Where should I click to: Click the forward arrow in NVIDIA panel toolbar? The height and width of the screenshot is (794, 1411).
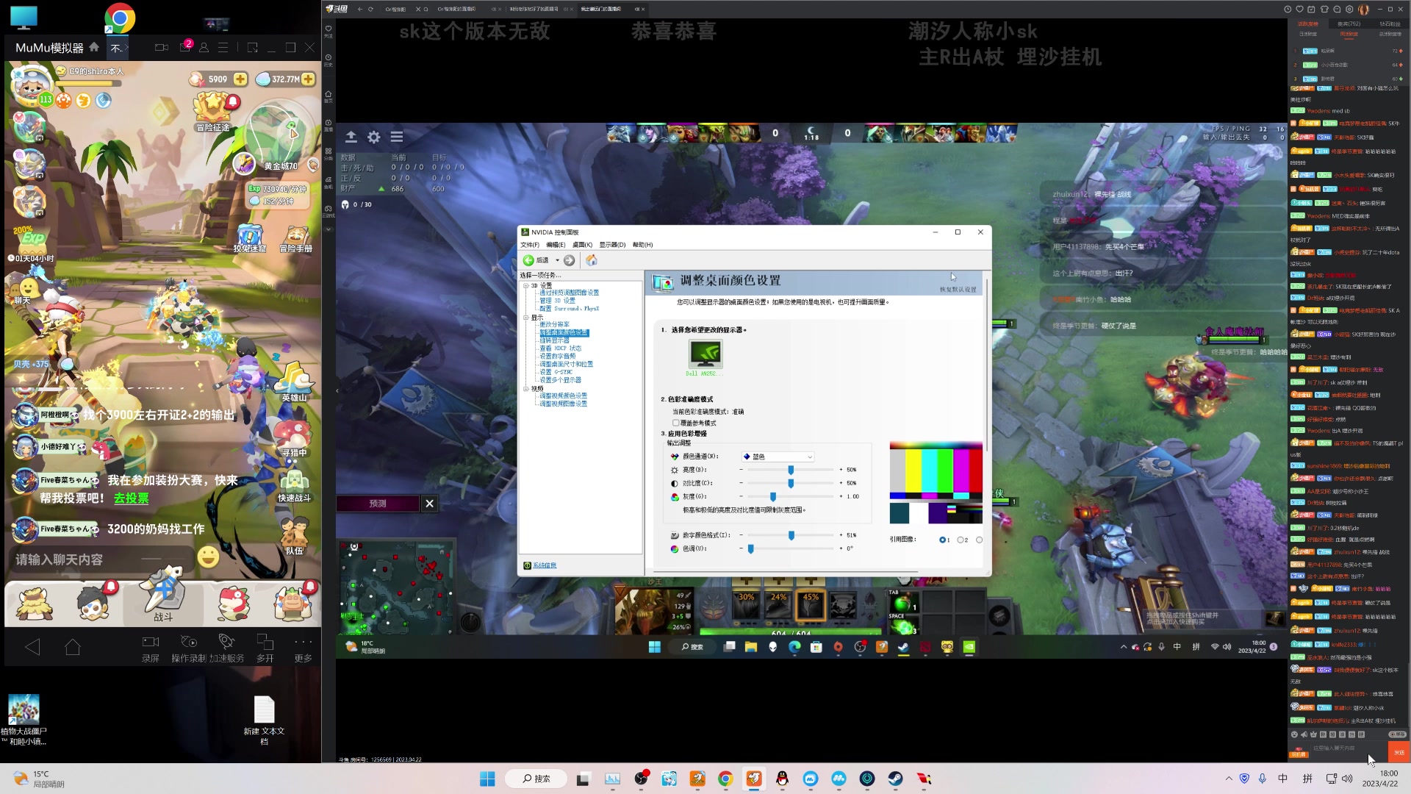[x=569, y=260]
